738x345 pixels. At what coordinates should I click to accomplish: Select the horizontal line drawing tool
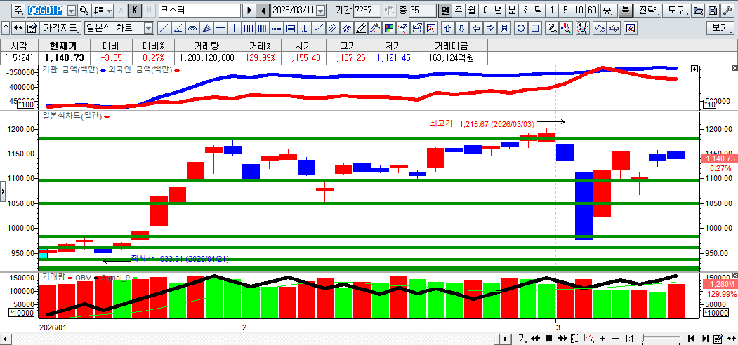[x=220, y=28]
